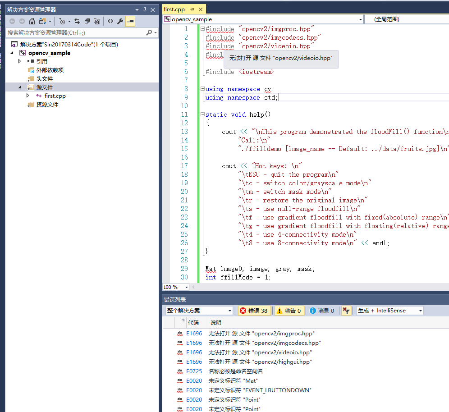
Task: Click the Home icon in Solution Explorer
Action: click(32, 21)
